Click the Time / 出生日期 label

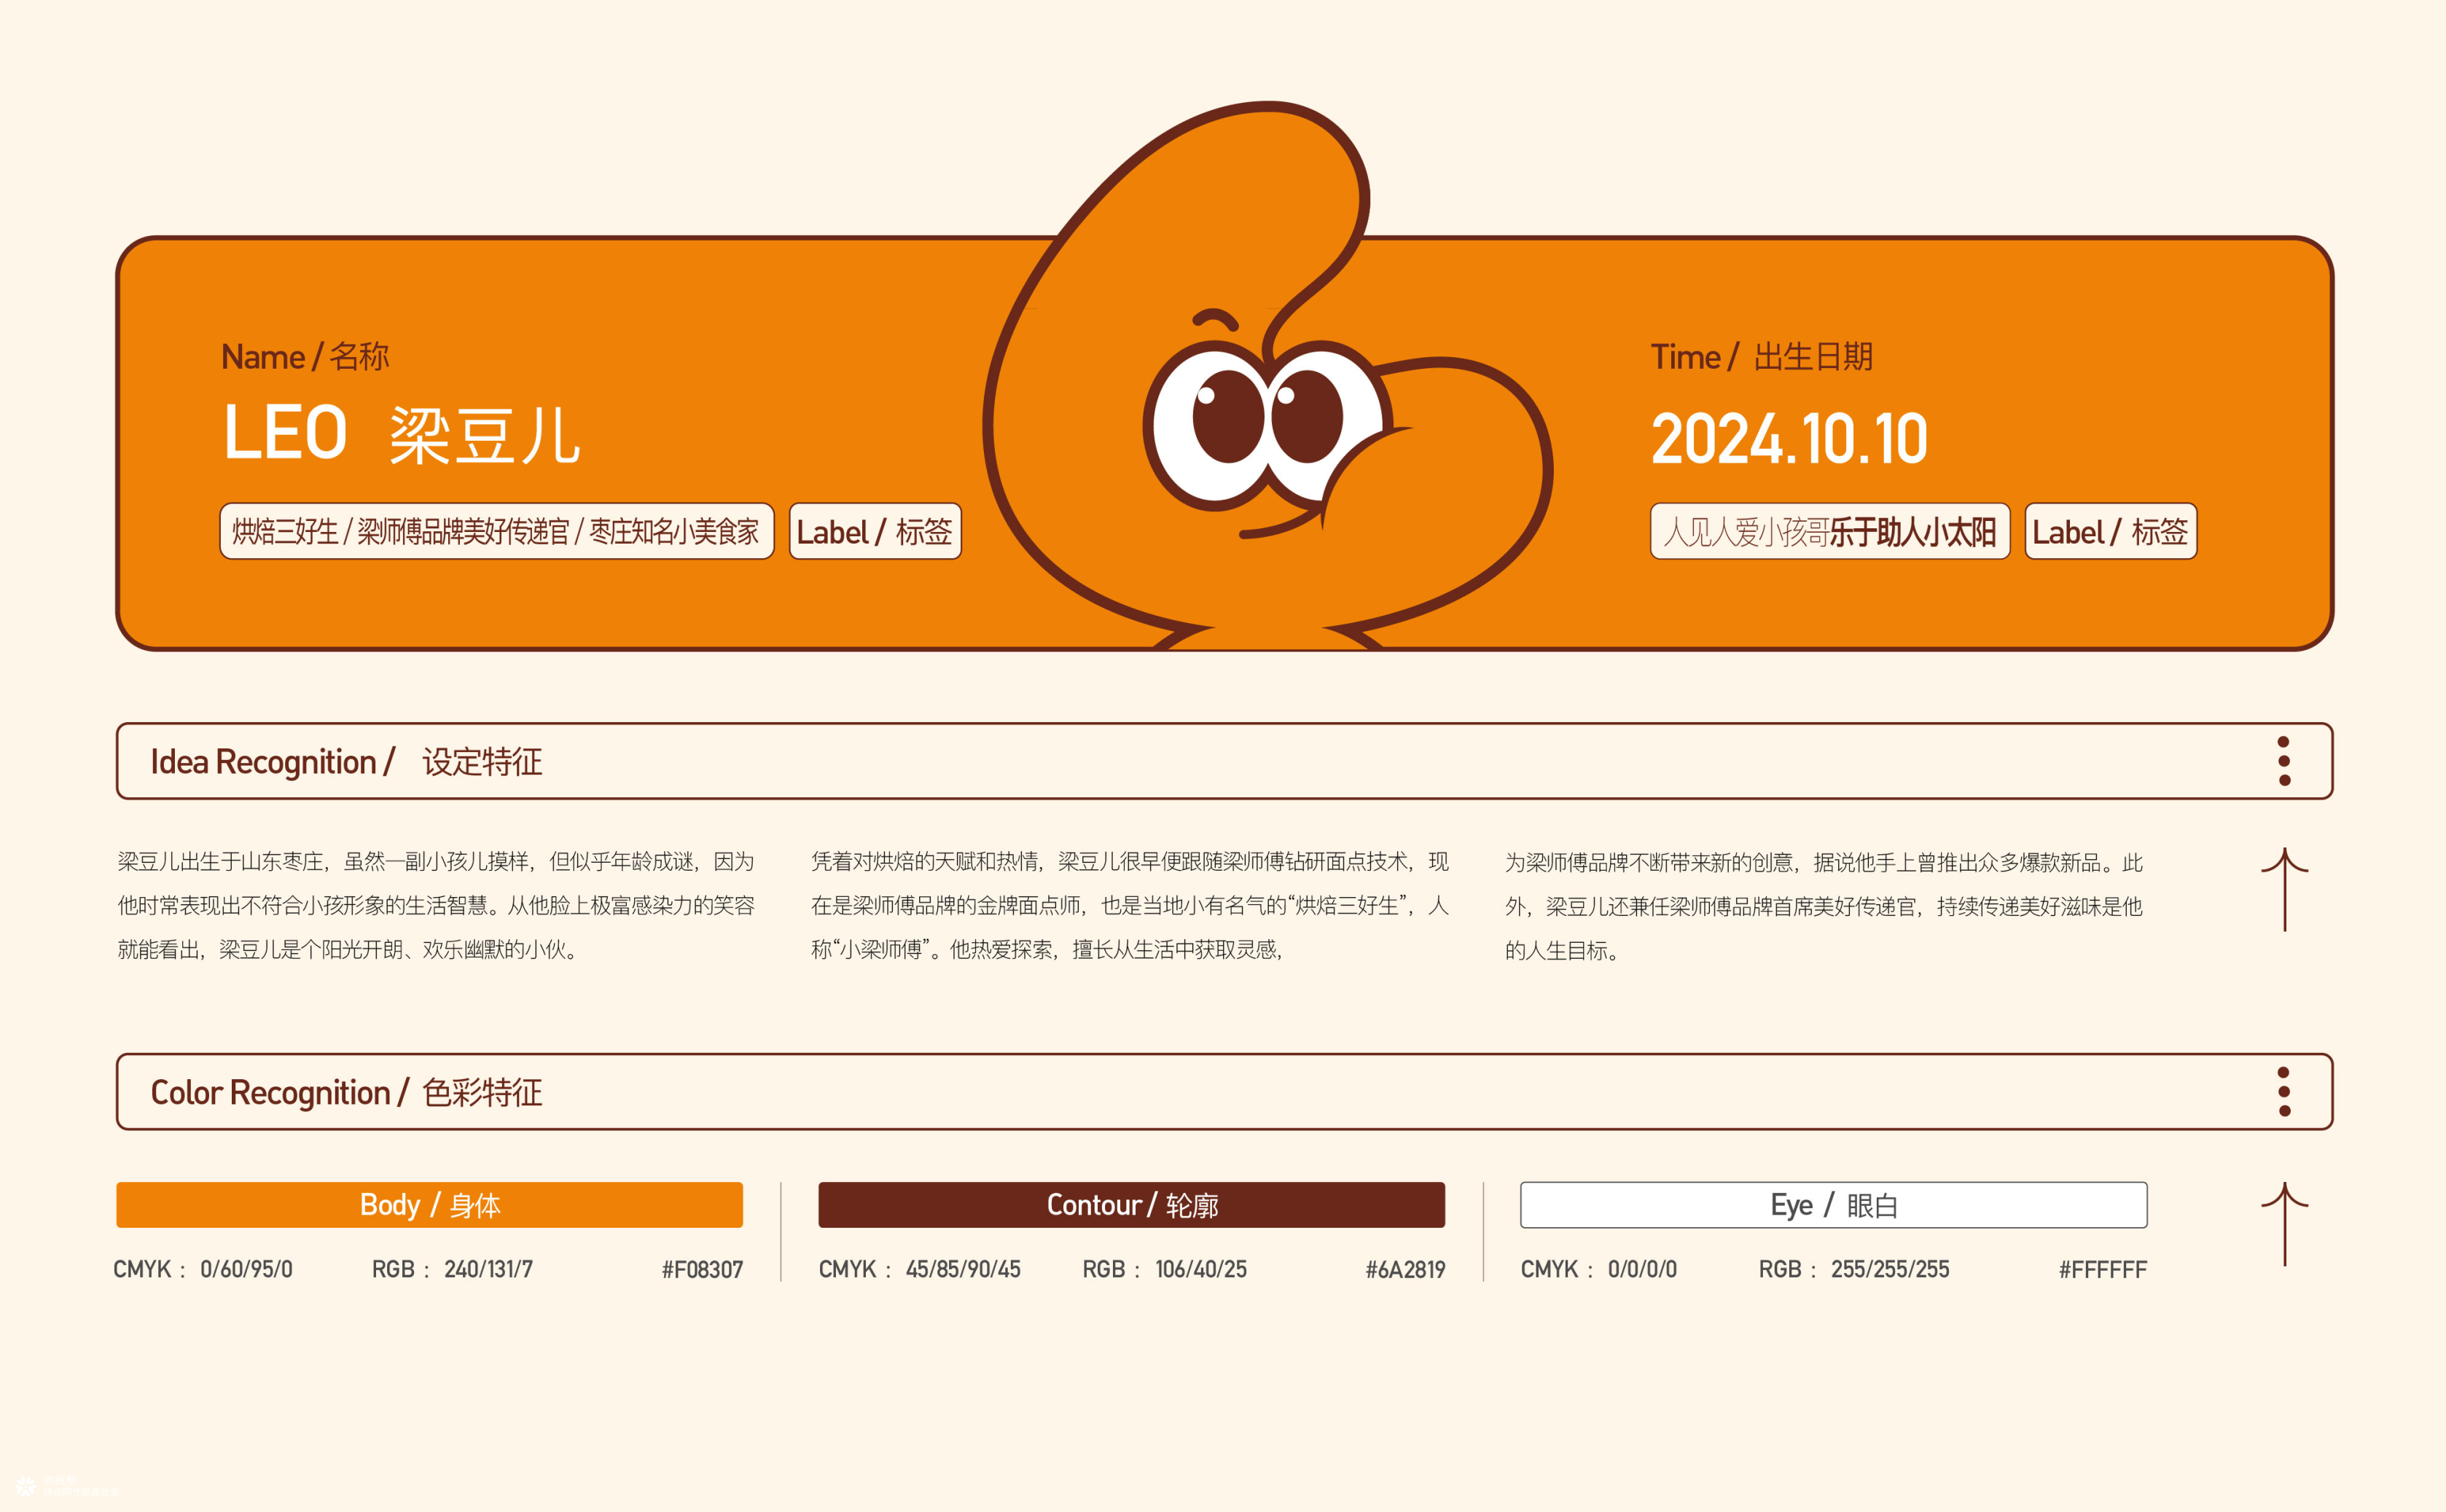pyautogui.click(x=1761, y=356)
